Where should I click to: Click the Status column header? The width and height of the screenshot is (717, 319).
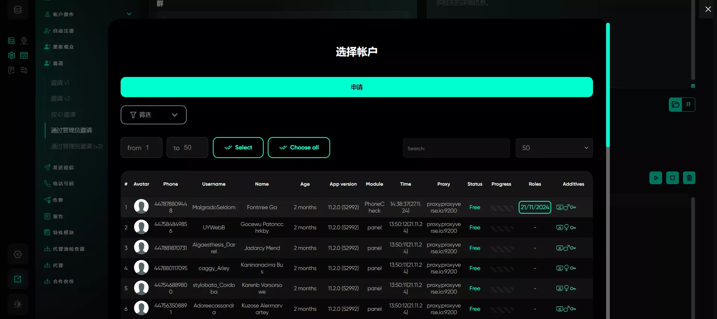click(x=475, y=184)
